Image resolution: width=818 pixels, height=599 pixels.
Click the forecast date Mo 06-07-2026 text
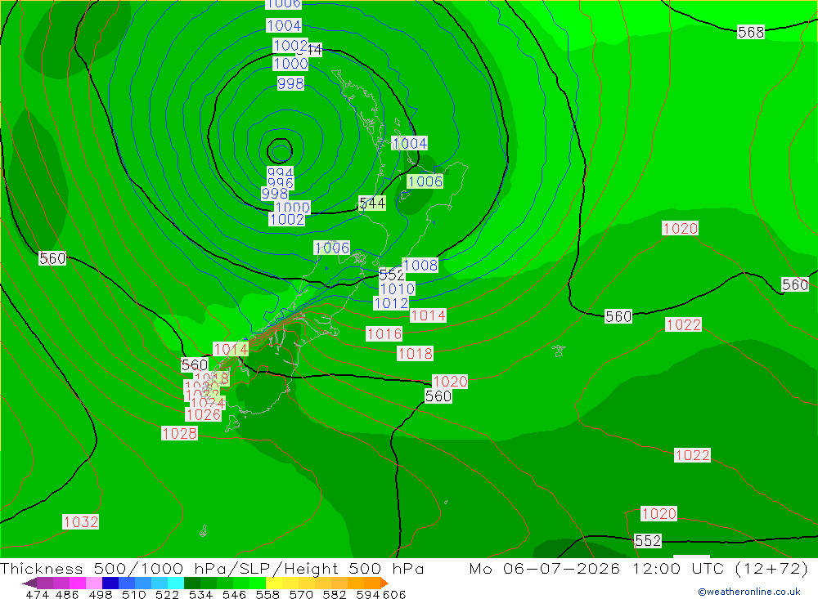[x=545, y=568]
